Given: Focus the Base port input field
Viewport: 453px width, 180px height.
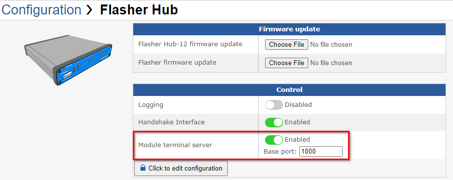Looking at the screenshot, I should tap(321, 151).
